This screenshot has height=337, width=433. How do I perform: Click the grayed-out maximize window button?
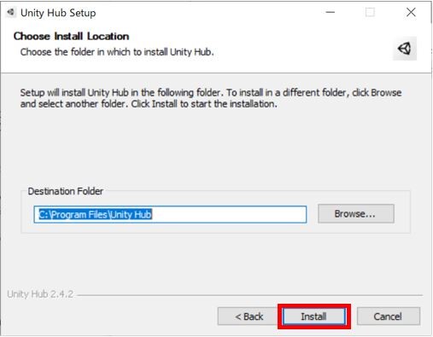[x=370, y=12]
